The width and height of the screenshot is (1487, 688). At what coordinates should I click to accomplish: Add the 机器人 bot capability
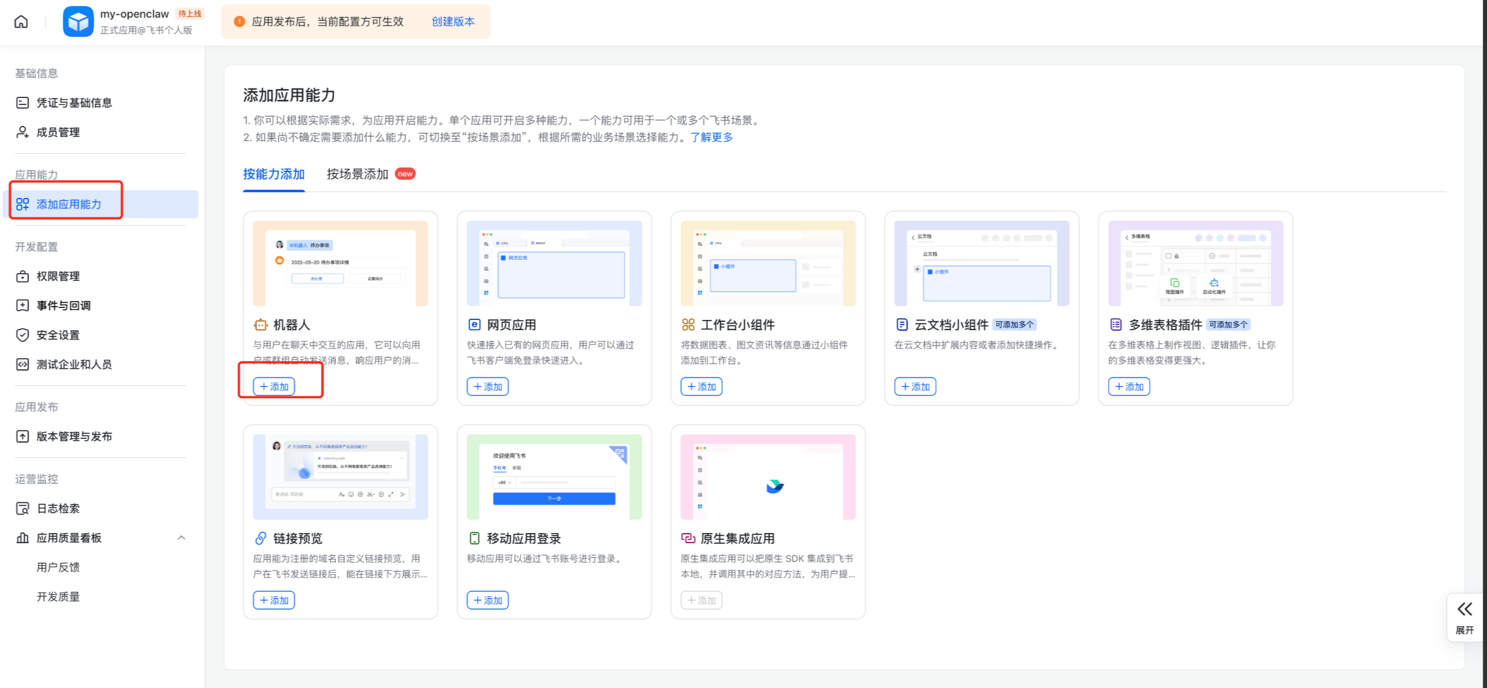click(x=274, y=386)
